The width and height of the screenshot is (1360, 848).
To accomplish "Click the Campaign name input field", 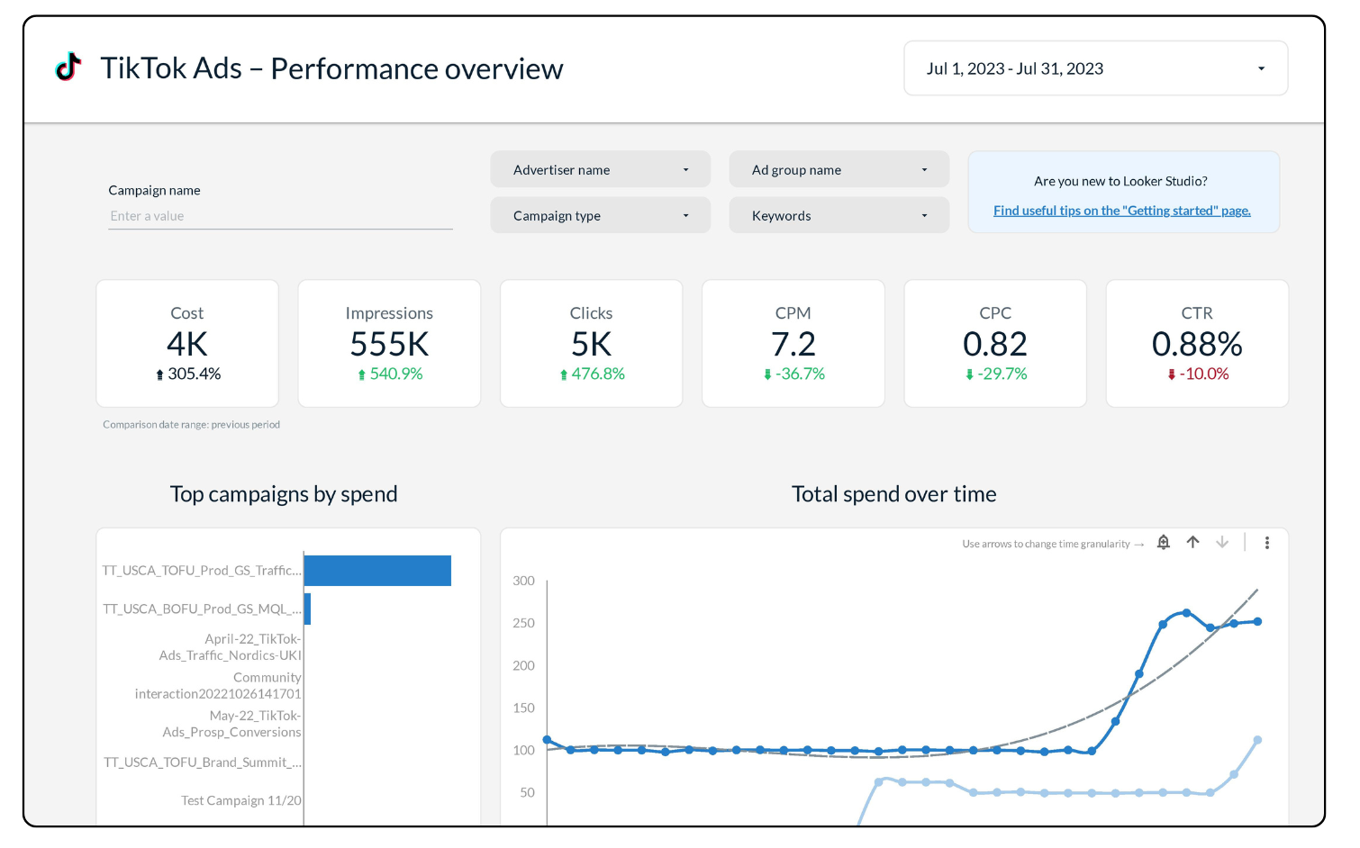I will click(x=279, y=216).
